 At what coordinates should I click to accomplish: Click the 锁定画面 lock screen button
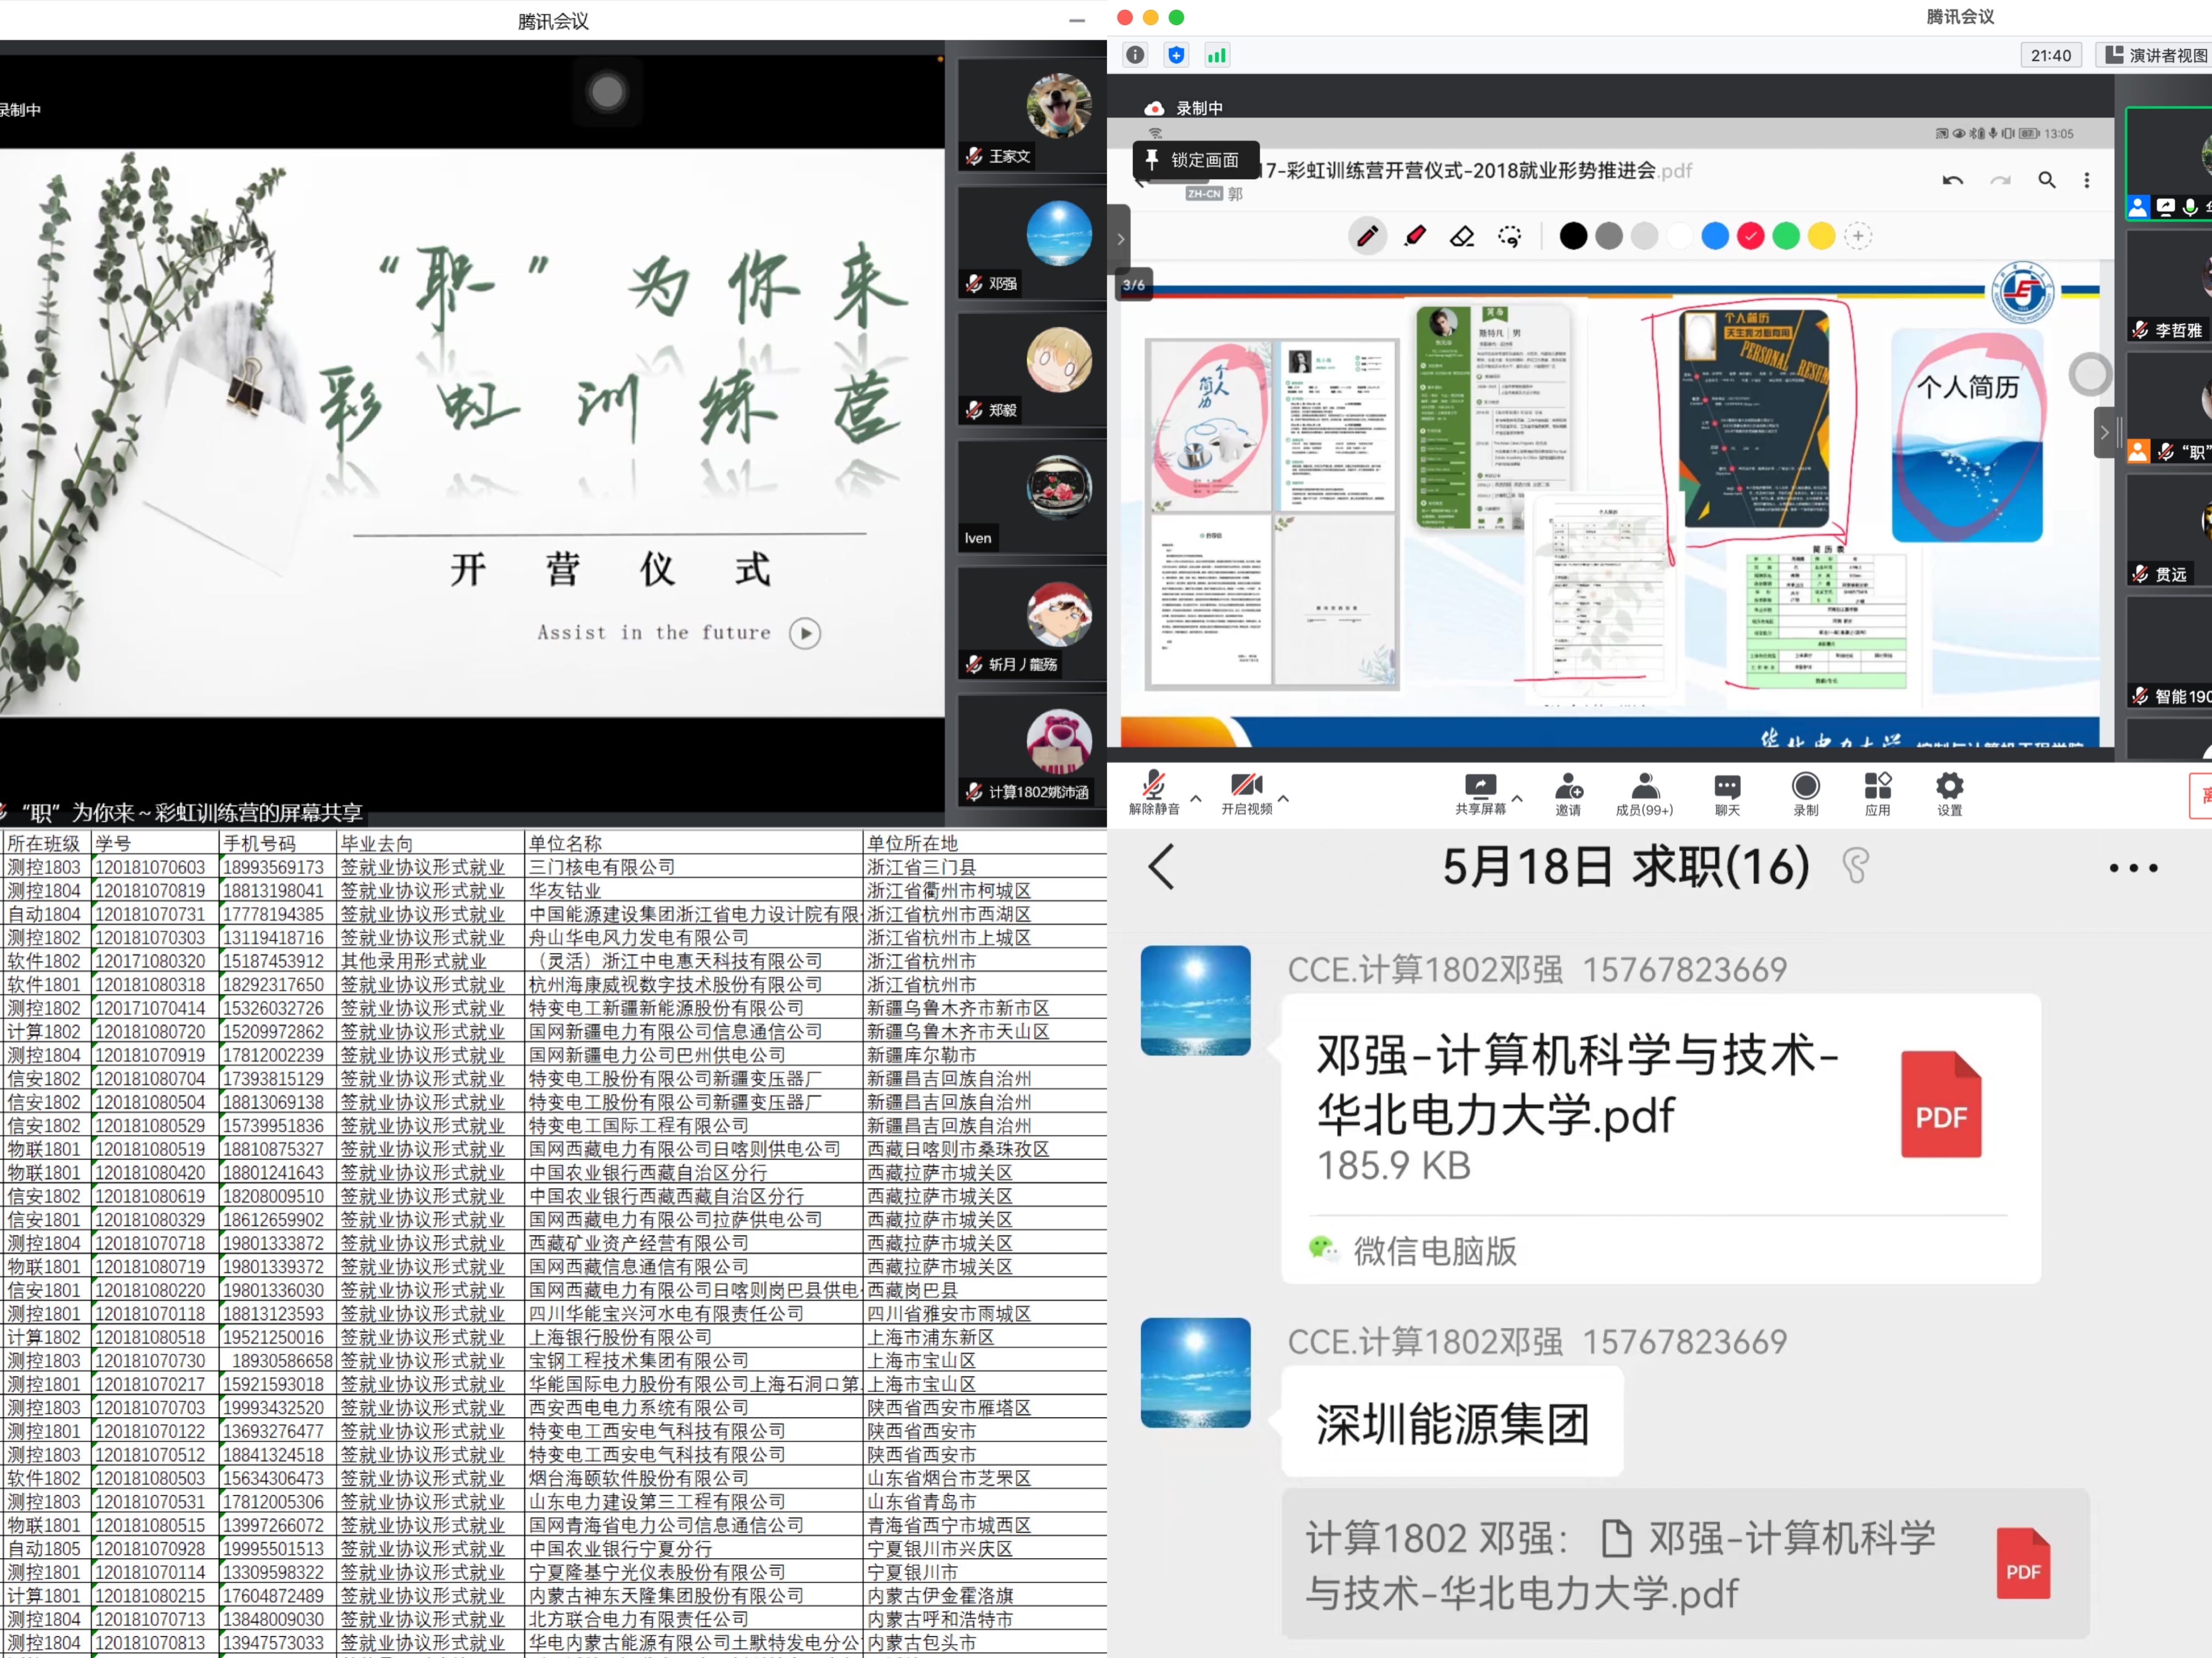coord(1196,160)
